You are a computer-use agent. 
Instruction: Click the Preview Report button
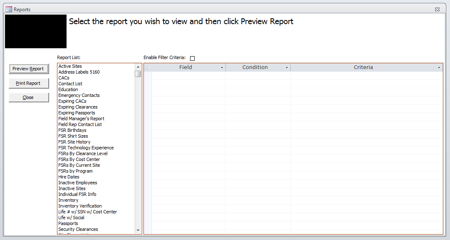29,69
